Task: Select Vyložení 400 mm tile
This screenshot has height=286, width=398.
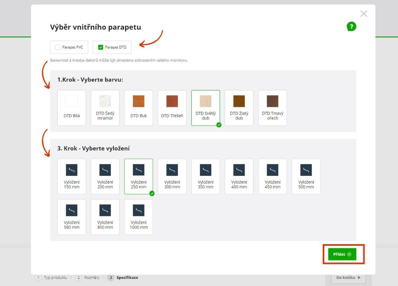Action: [x=239, y=176]
